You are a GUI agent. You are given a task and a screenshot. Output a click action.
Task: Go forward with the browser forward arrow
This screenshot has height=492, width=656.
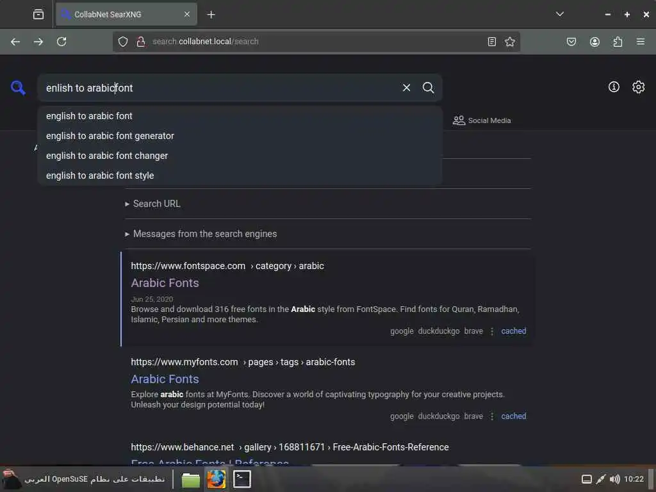(38, 42)
